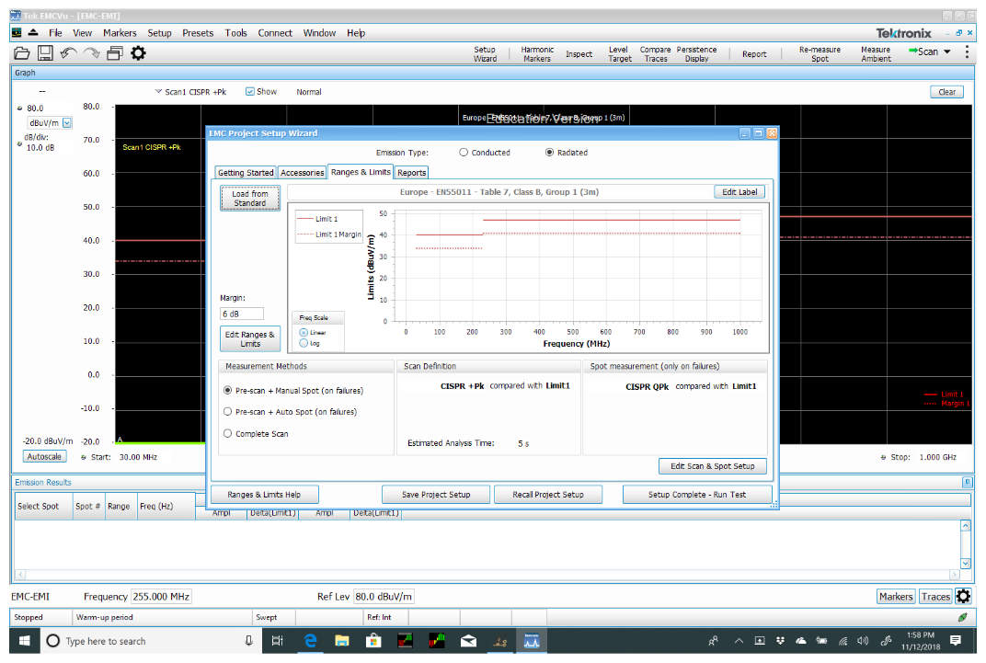Click the Harmonic Markers toolbar icon
The width and height of the screenshot is (986, 663).
(x=536, y=53)
